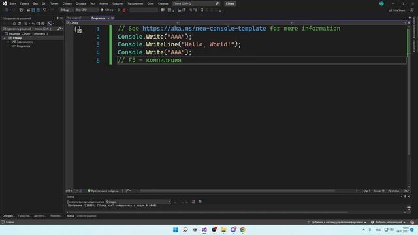
Task: Open the Add to Source Control dropdown
Action: click(x=337, y=222)
